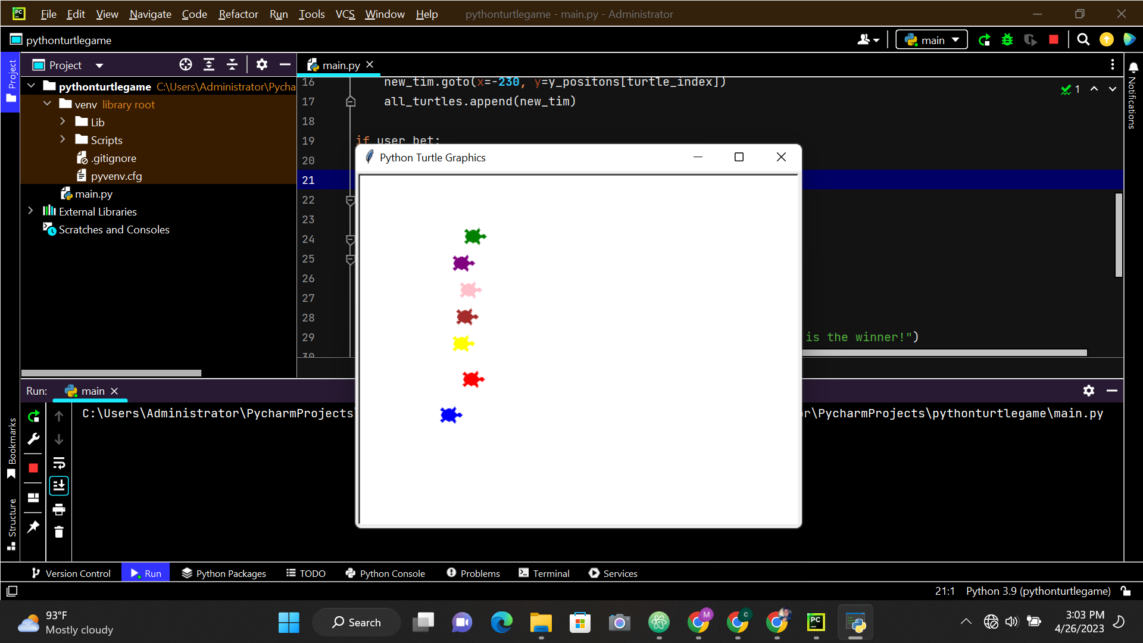Image resolution: width=1143 pixels, height=643 pixels.
Task: Click the green Debug bug icon
Action: point(1007,40)
